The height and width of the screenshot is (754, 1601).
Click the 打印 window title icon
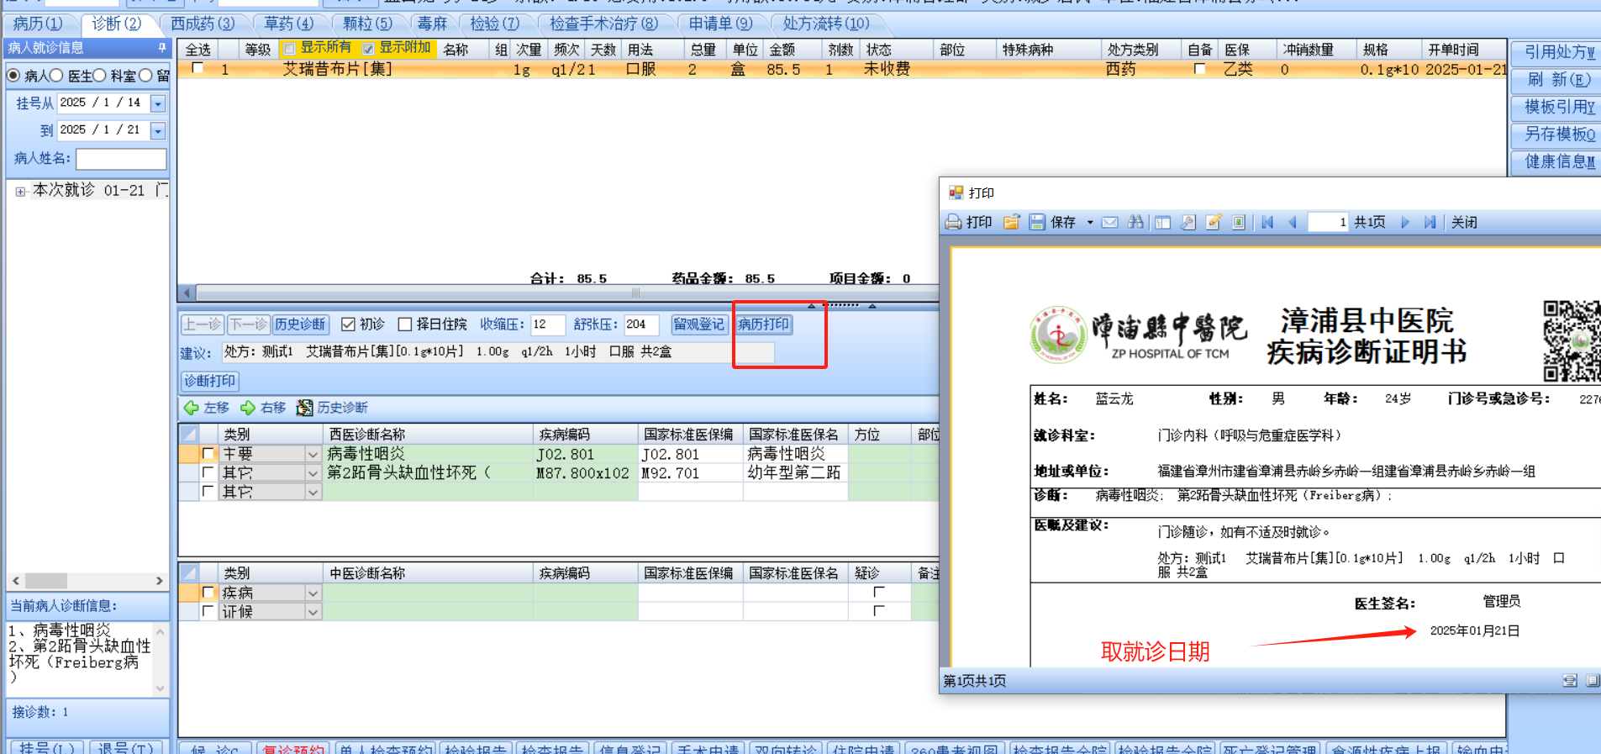pos(956,192)
